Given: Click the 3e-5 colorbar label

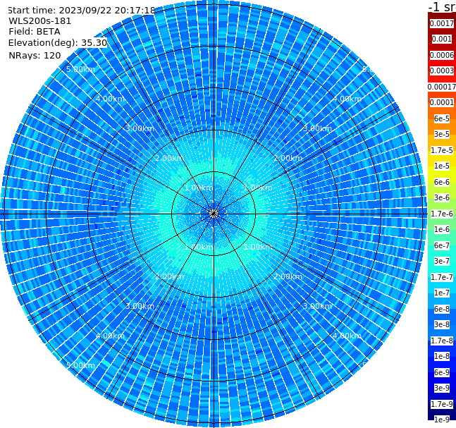Looking at the screenshot, I should (442, 134).
